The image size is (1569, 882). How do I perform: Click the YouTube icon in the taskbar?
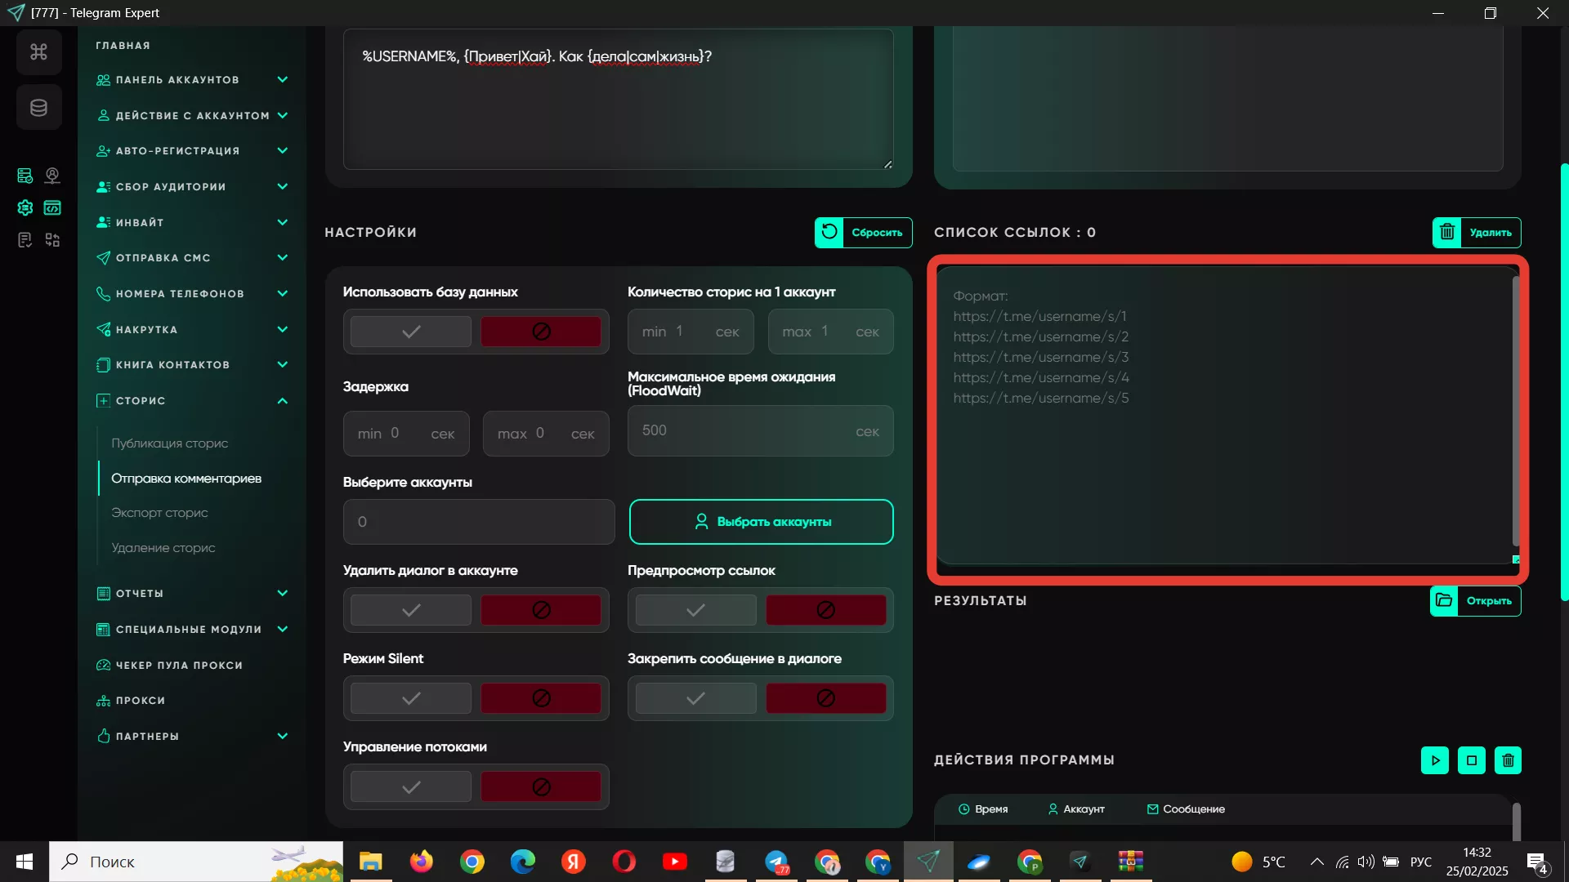click(675, 862)
